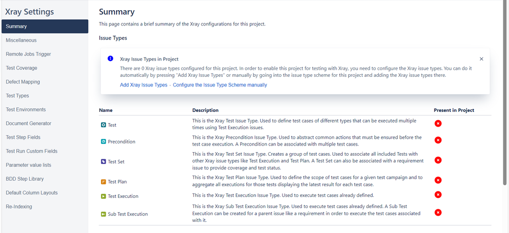Select Re-Indexing in the sidebar
The height and width of the screenshot is (233, 509).
(x=45, y=207)
